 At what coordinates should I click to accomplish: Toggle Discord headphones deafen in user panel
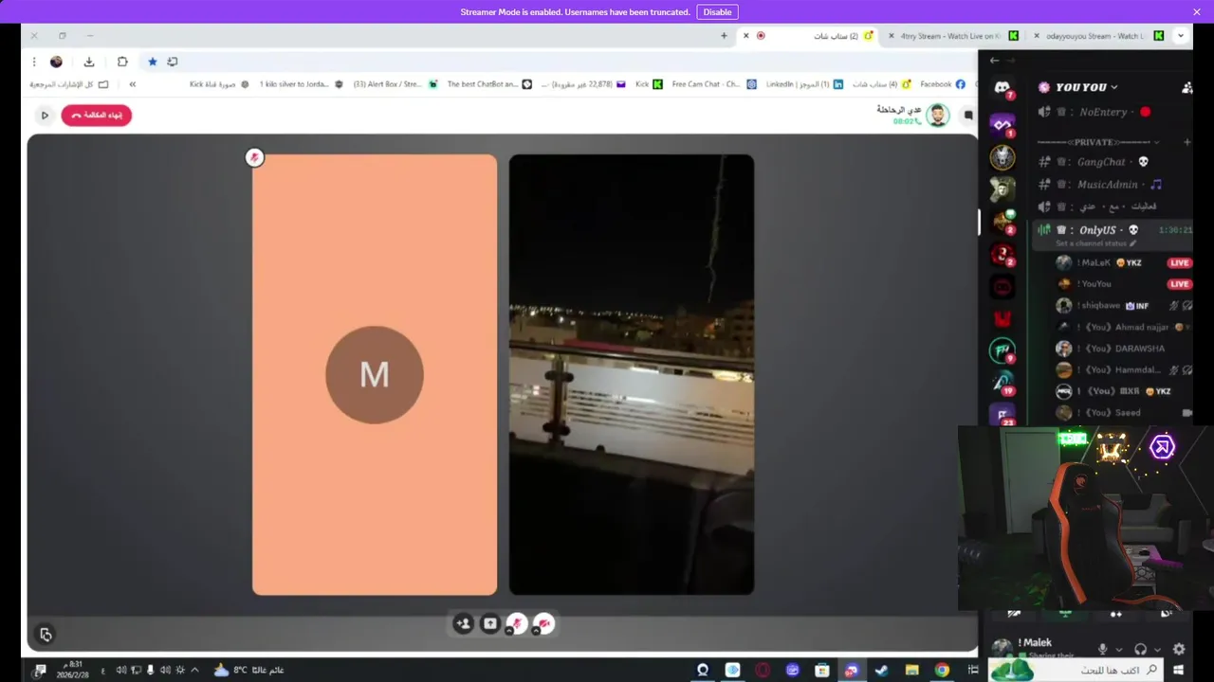click(x=1141, y=650)
